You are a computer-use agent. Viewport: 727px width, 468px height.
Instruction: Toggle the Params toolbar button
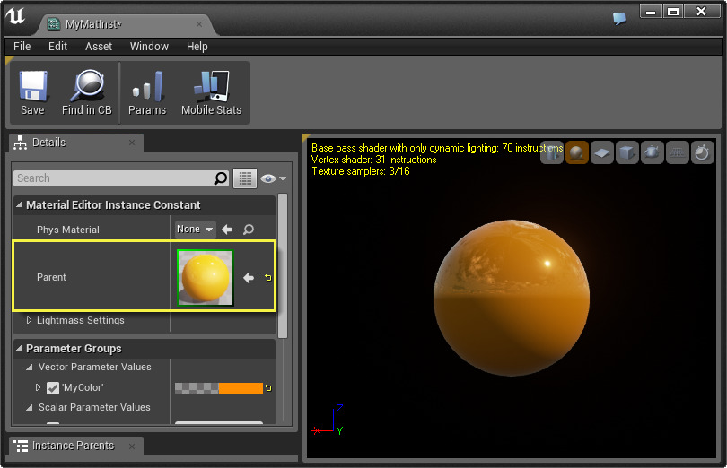146,92
